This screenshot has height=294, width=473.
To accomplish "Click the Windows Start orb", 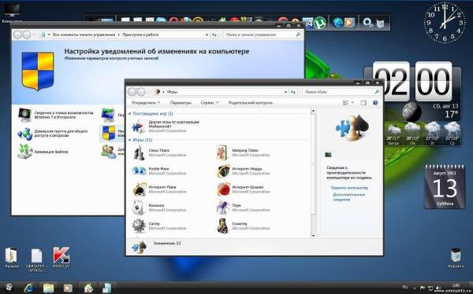I will point(9,288).
